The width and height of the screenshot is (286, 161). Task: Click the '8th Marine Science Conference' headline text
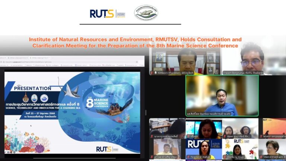[x=197, y=45]
